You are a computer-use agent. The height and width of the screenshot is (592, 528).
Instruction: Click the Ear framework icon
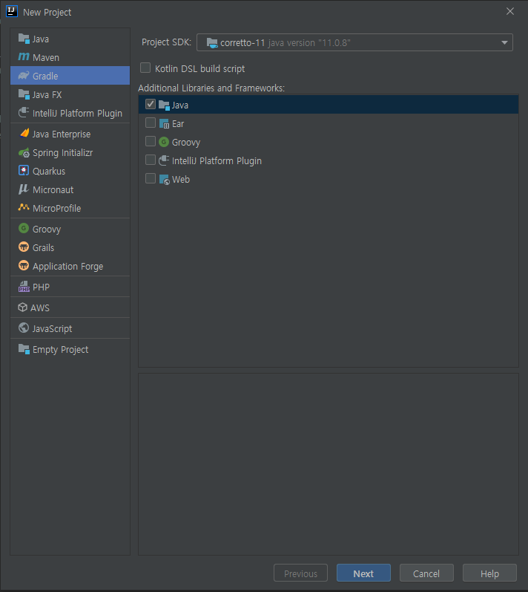[x=164, y=123]
